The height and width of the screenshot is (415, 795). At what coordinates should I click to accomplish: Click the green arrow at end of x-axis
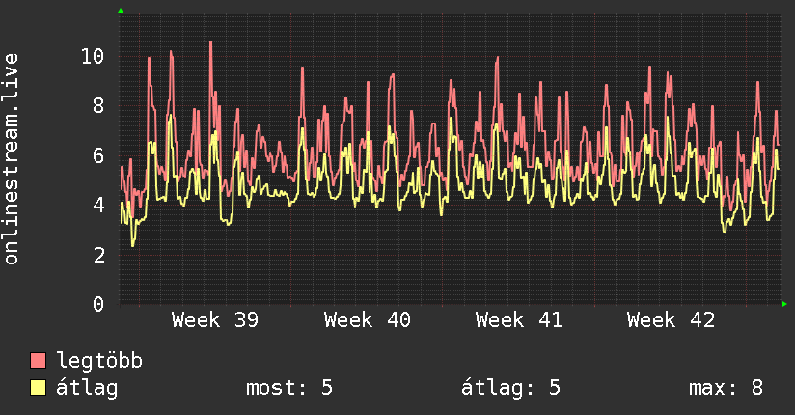[784, 304]
